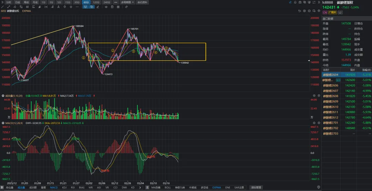This screenshot has height=191, width=372.
Task: Switch to 日线 daily chart
Action: (x=18, y=2)
